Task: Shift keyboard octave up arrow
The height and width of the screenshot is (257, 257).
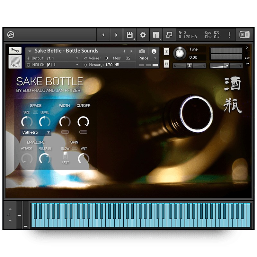Action: pyautogui.click(x=10, y=209)
